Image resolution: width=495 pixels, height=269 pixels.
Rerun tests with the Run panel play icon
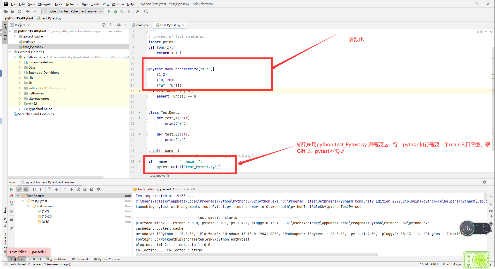pyautogui.click(x=11, y=189)
